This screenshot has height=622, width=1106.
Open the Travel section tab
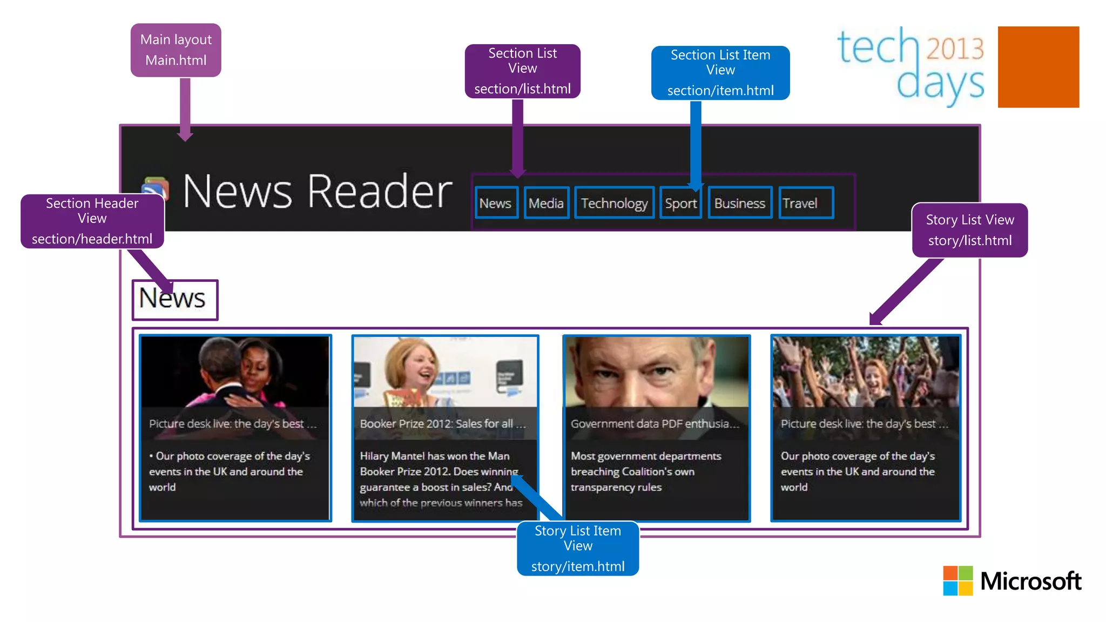click(806, 203)
